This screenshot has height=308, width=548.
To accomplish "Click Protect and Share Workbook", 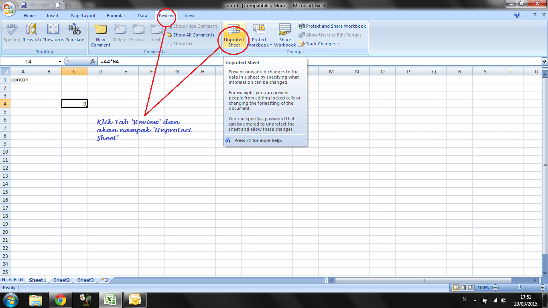I will click(x=332, y=26).
